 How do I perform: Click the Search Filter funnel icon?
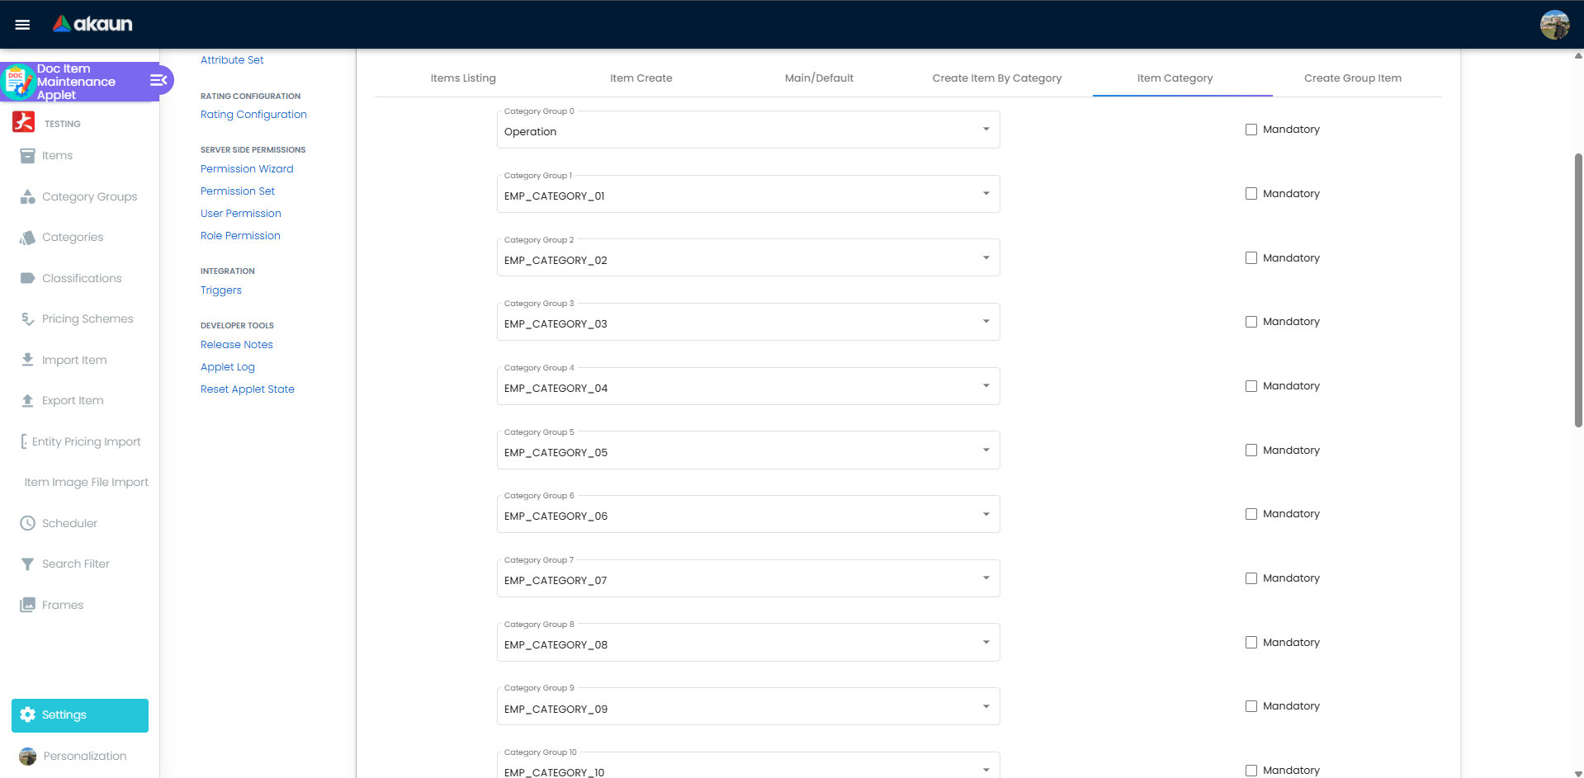tap(27, 564)
